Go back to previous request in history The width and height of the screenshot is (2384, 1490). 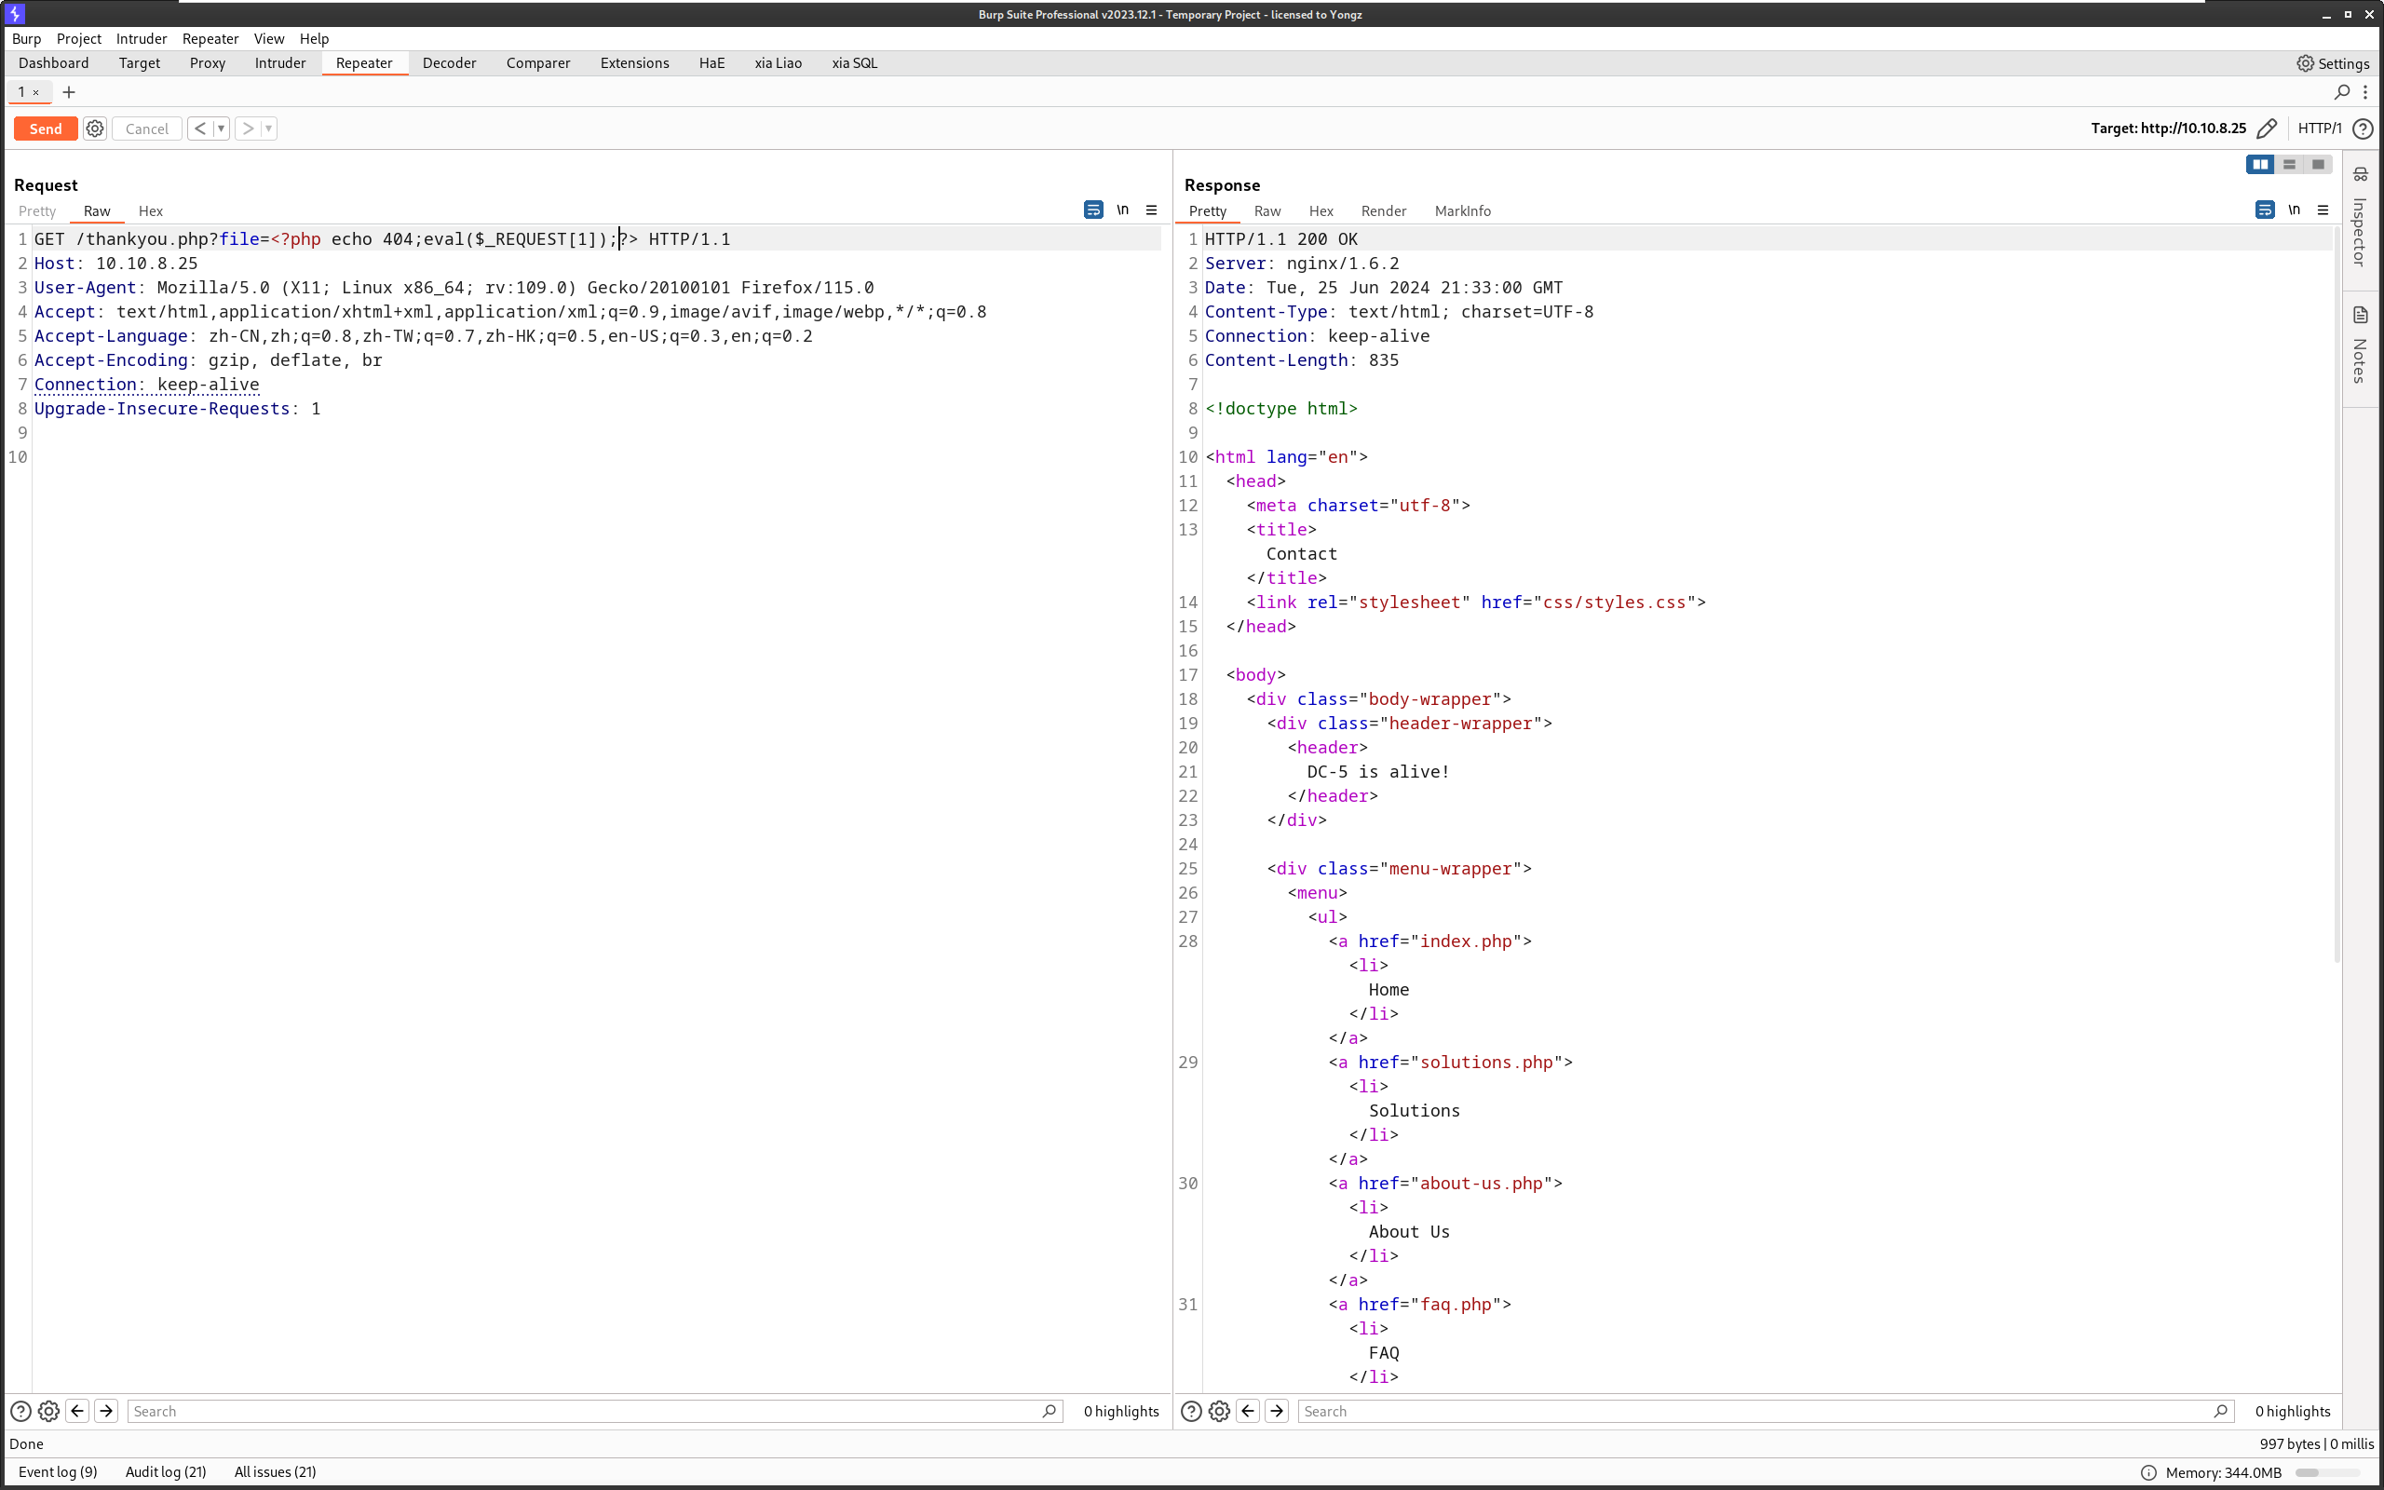click(x=200, y=129)
